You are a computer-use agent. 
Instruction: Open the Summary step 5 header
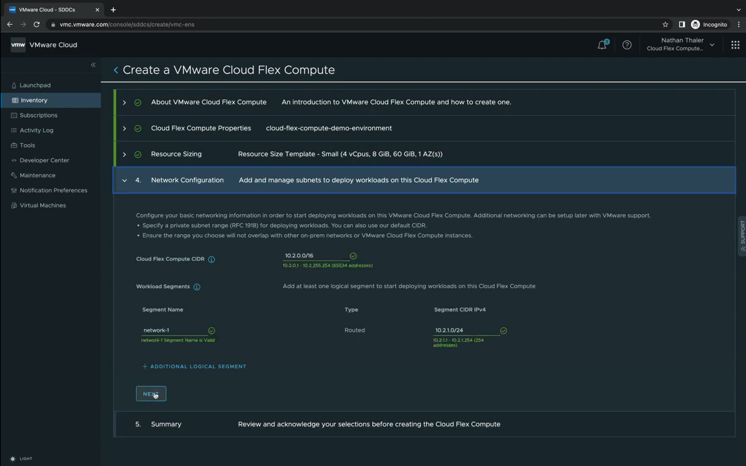[424, 424]
